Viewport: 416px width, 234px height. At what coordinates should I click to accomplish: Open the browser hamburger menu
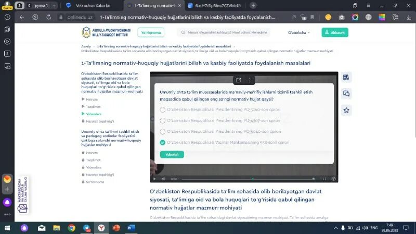368,5
